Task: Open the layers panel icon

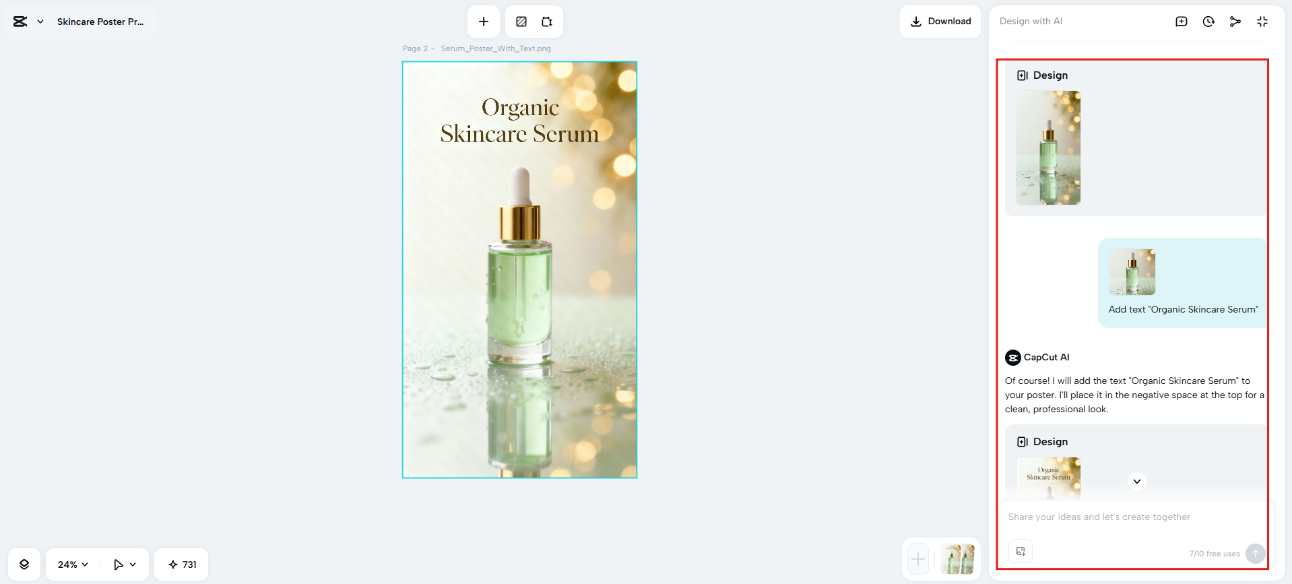Action: [24, 564]
